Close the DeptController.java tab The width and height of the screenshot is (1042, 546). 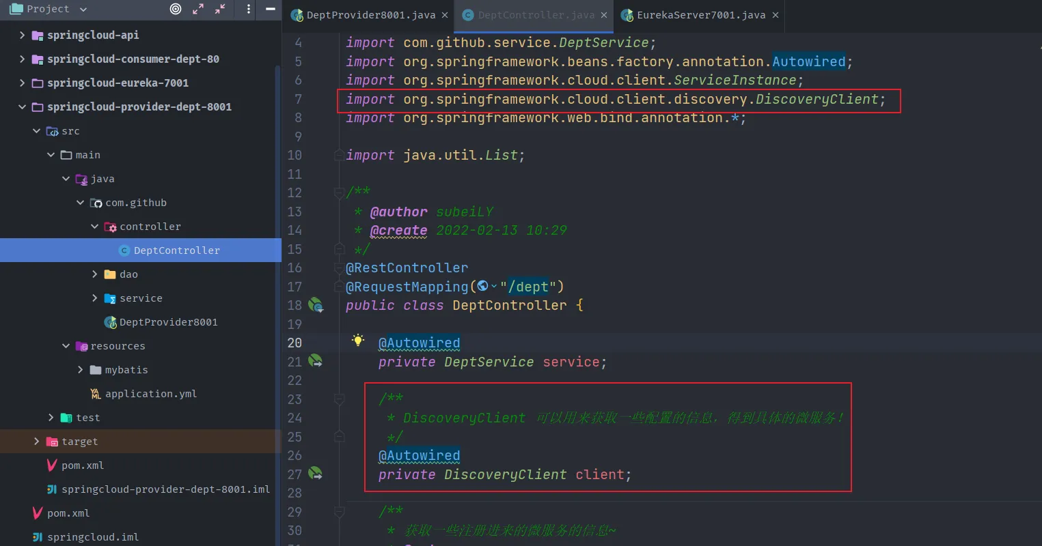pyautogui.click(x=604, y=15)
